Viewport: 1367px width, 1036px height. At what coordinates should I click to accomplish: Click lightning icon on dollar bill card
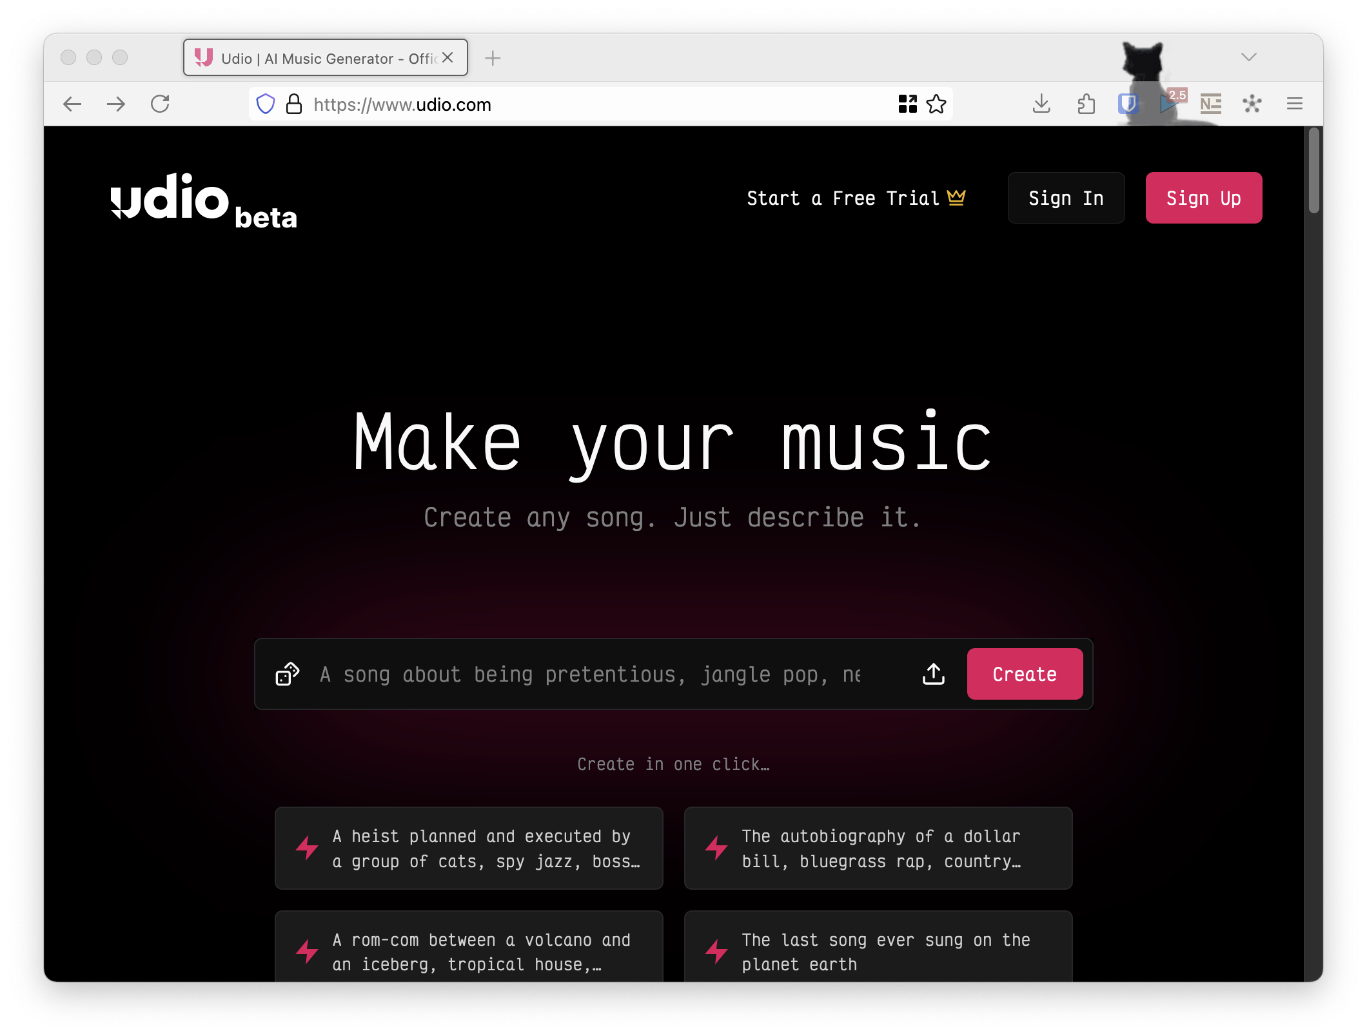[716, 848]
